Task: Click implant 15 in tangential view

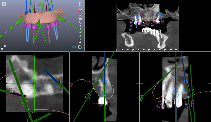Action: tap(188, 85)
